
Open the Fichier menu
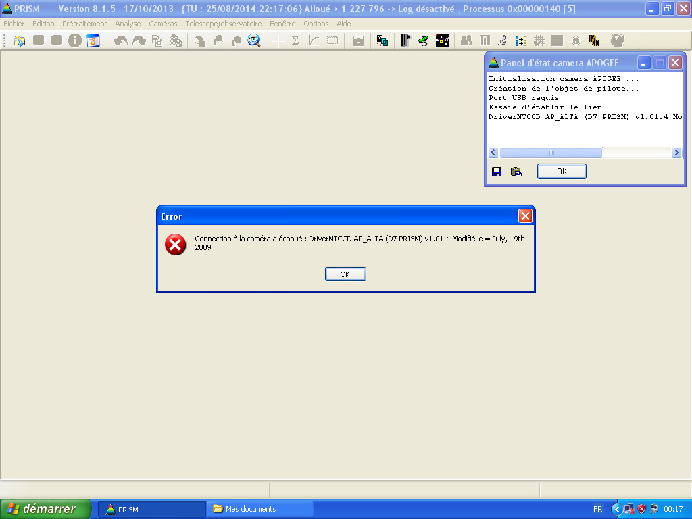pos(14,24)
